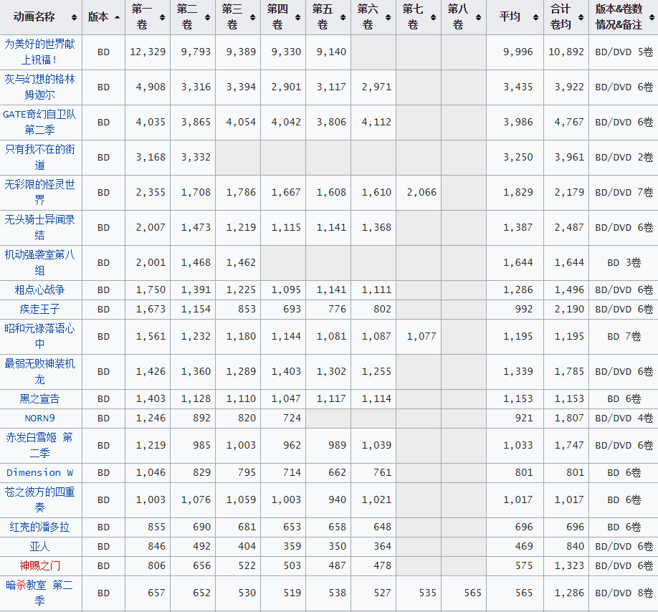Image resolution: width=658 pixels, height=612 pixels.
Task: Open 苍之彼方的四重奏 link
Action: pos(40,500)
